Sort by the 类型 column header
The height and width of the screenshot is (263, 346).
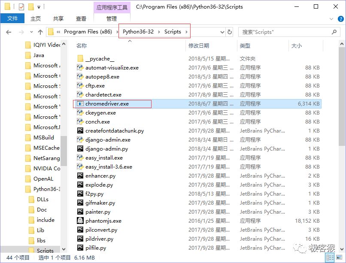245,45
